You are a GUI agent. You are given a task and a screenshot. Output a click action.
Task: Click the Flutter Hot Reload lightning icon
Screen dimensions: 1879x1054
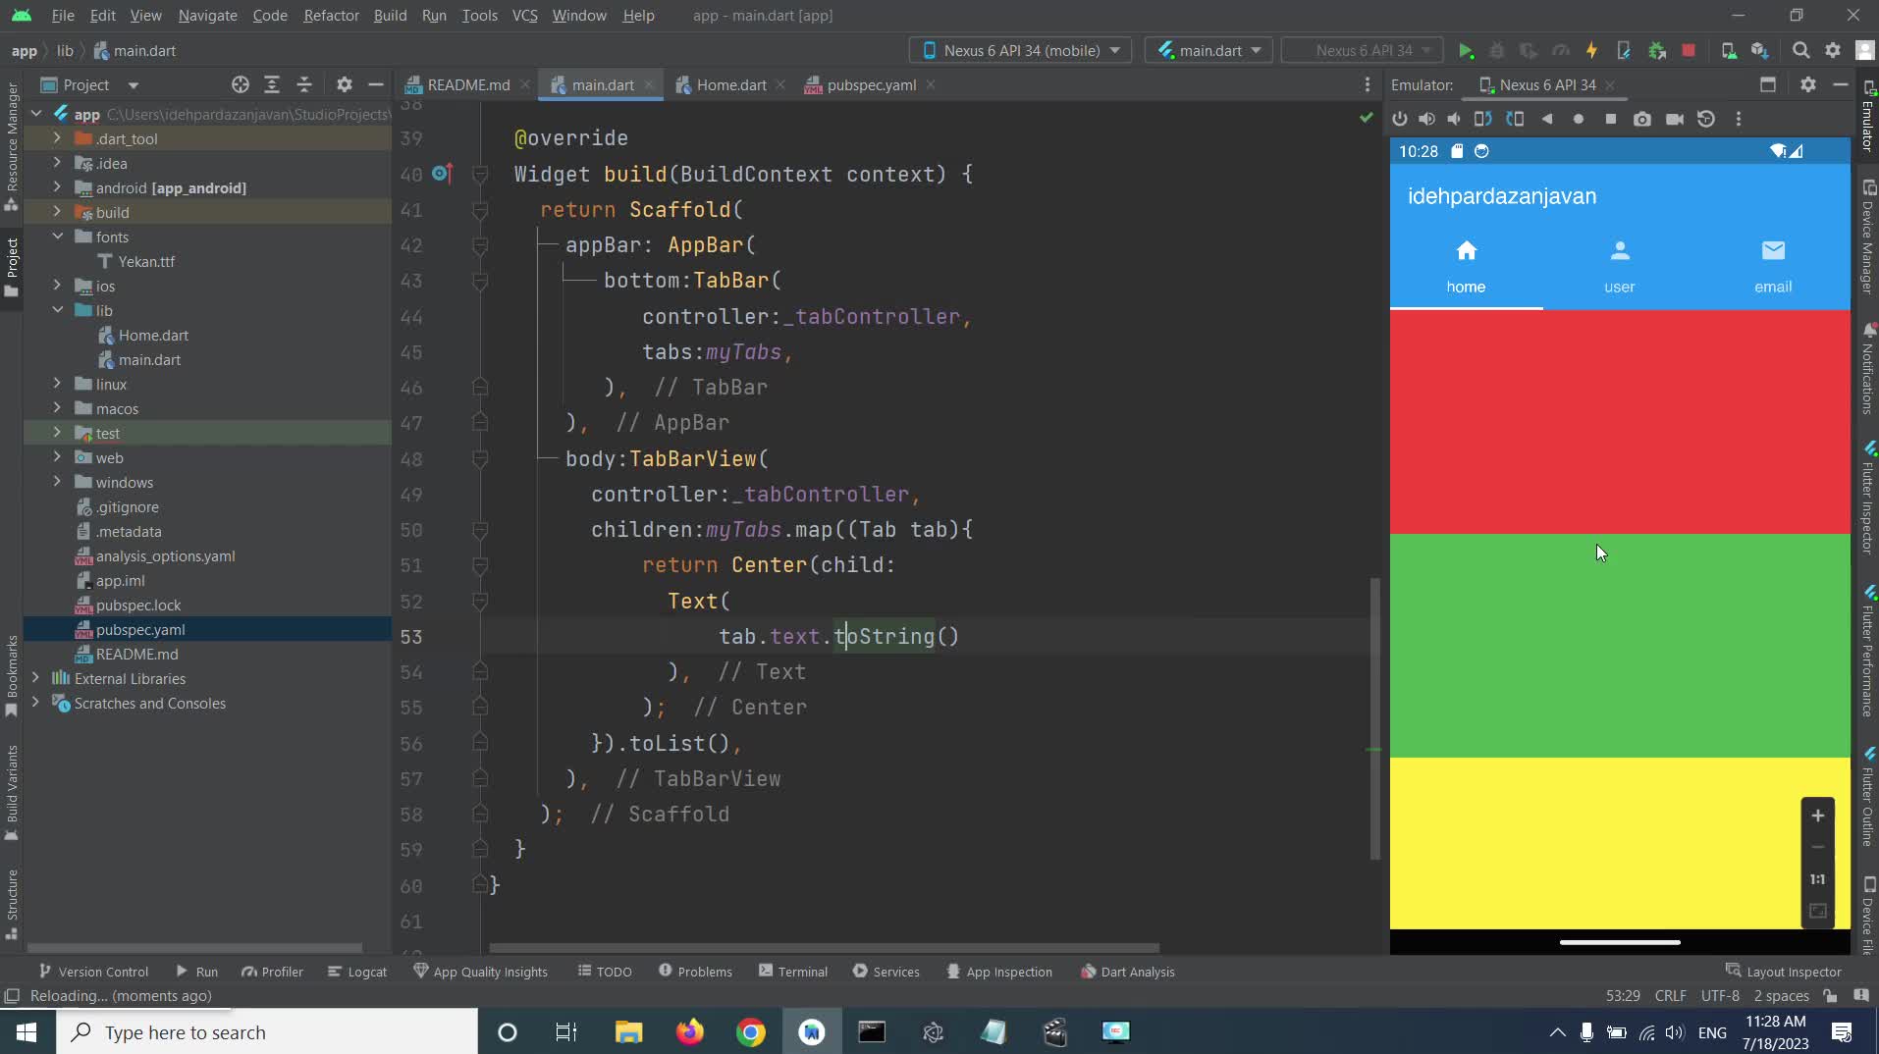[x=1591, y=51]
